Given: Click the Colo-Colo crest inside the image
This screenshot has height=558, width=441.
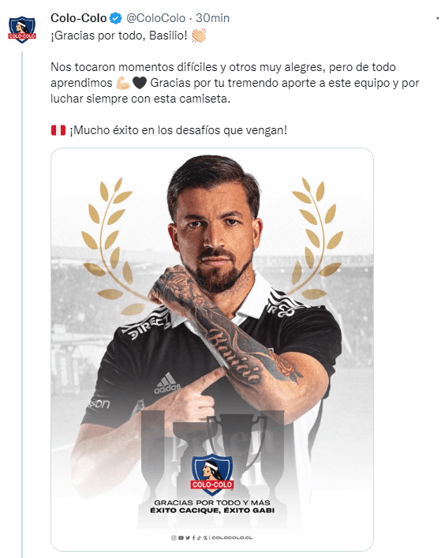Looking at the screenshot, I should [x=212, y=475].
